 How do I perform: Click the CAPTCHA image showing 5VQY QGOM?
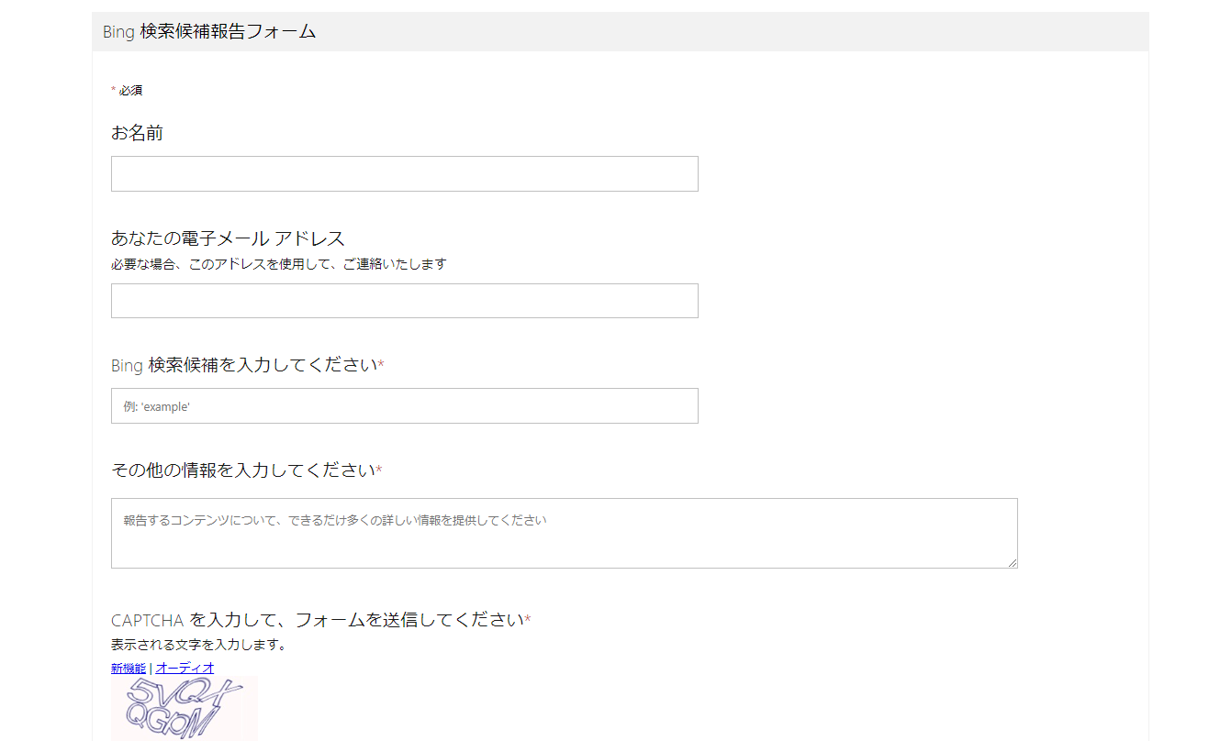point(184,709)
